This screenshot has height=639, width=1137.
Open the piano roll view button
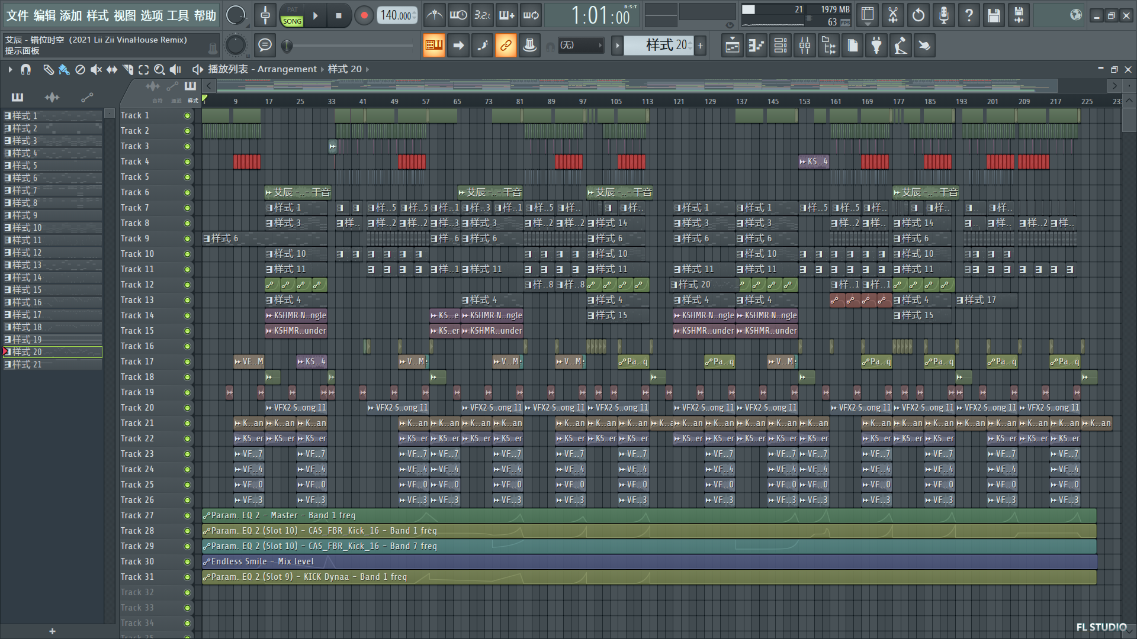pos(757,46)
